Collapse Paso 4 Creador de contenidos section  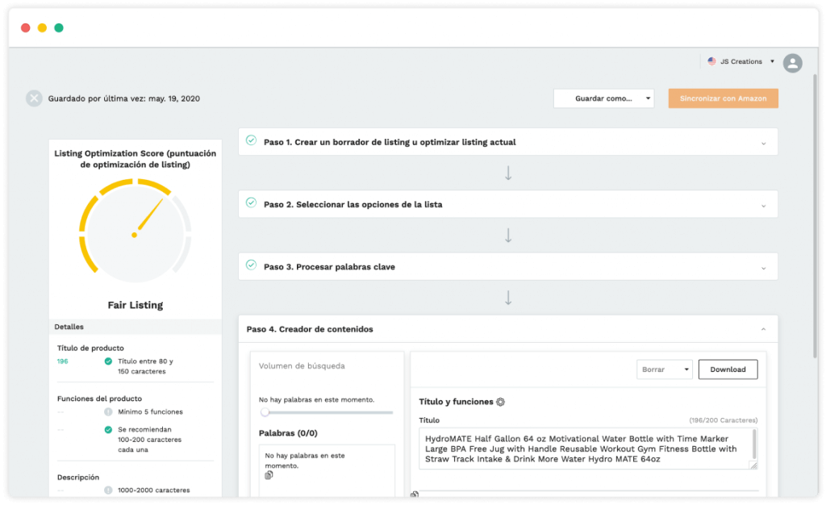click(x=763, y=330)
